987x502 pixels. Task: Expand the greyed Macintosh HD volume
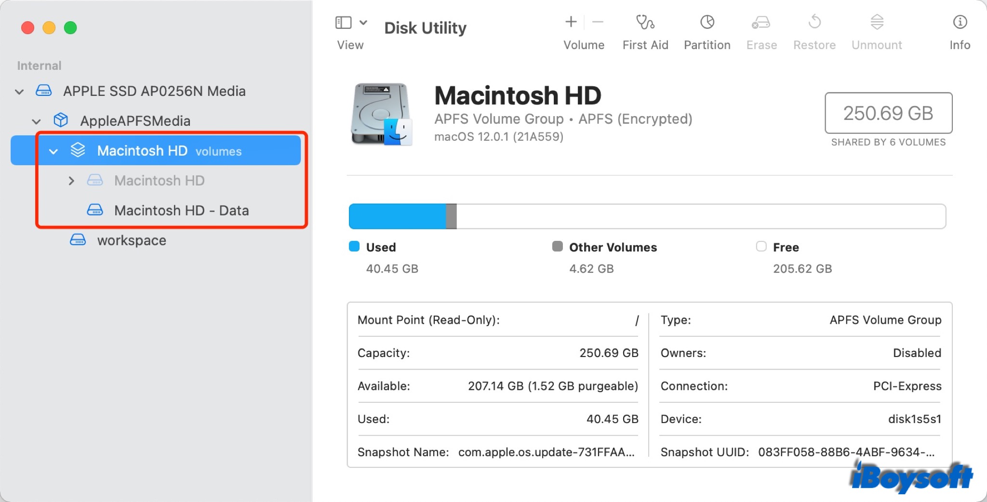(x=71, y=181)
